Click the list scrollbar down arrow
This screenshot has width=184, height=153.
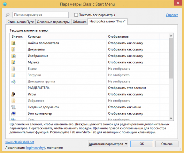[x=171, y=118]
